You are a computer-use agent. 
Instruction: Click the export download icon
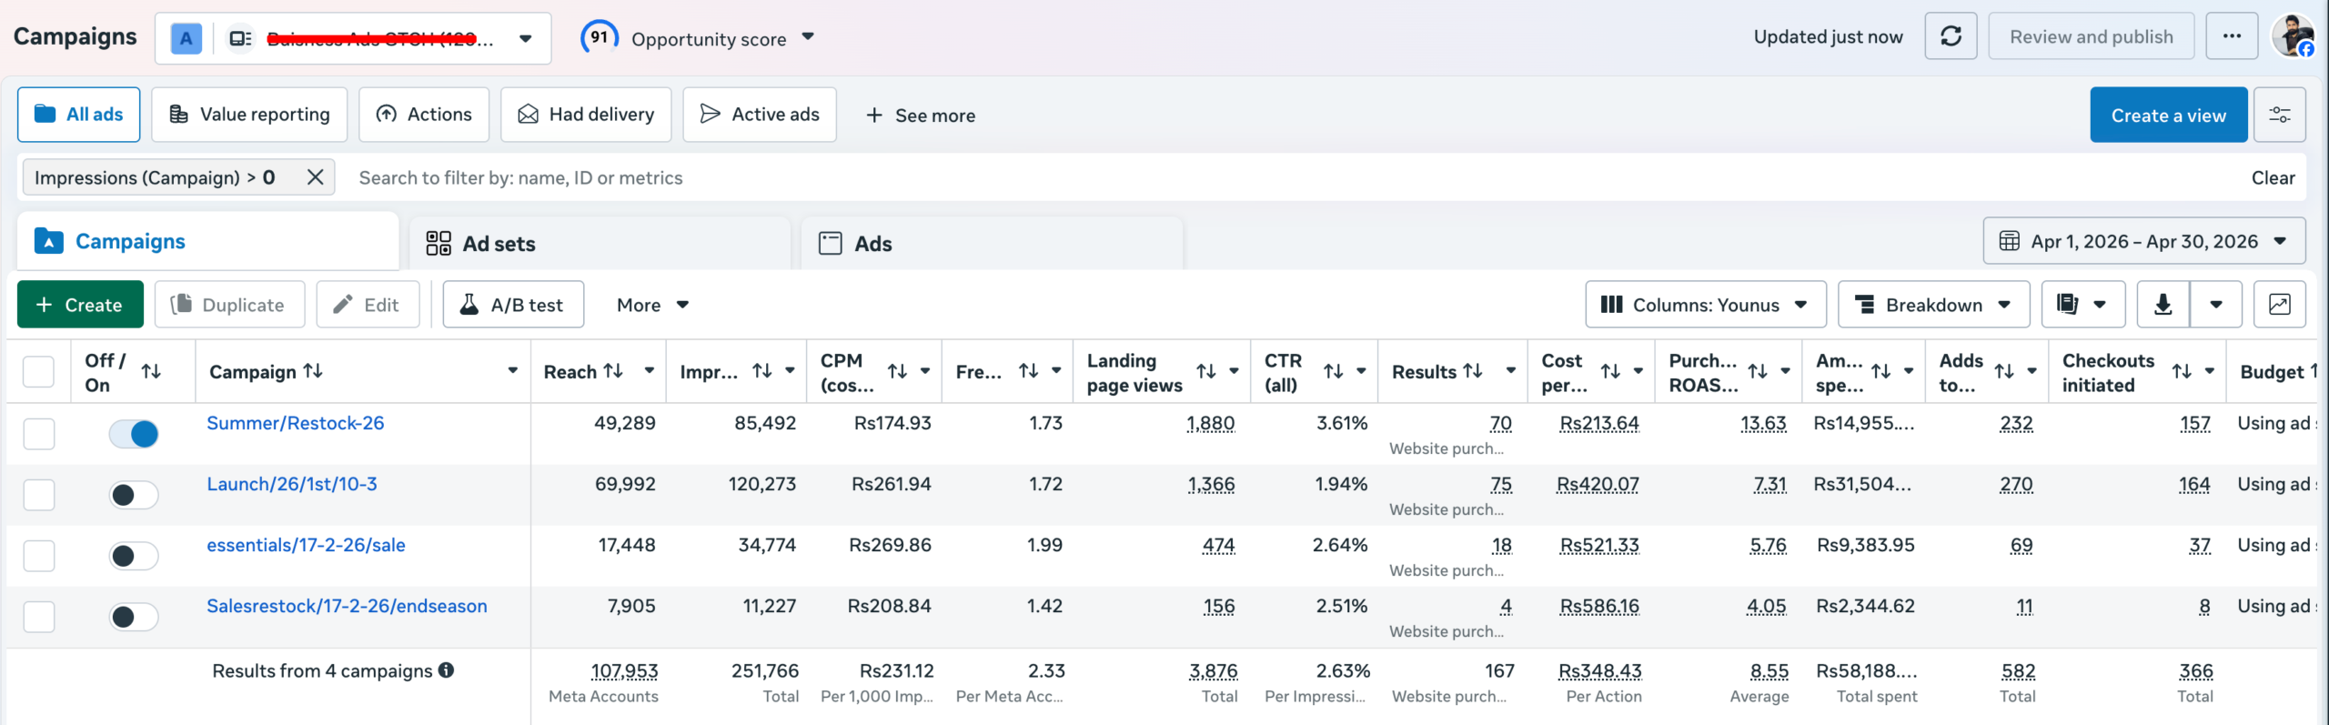[2163, 305]
